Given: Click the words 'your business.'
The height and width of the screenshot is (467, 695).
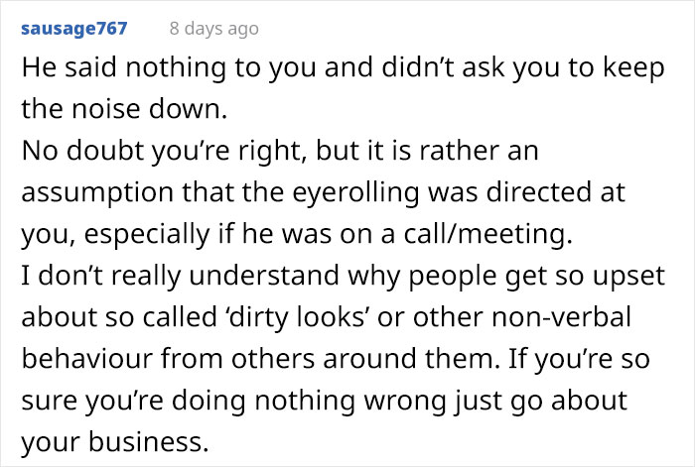Looking at the screenshot, I should pyautogui.click(x=115, y=442).
